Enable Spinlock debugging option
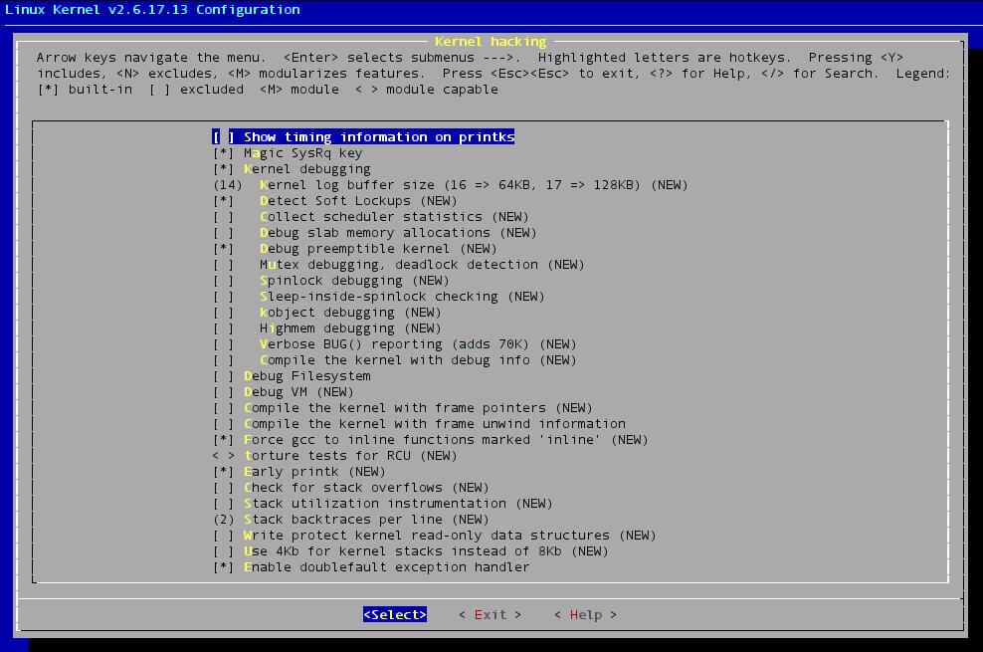 coord(330,281)
